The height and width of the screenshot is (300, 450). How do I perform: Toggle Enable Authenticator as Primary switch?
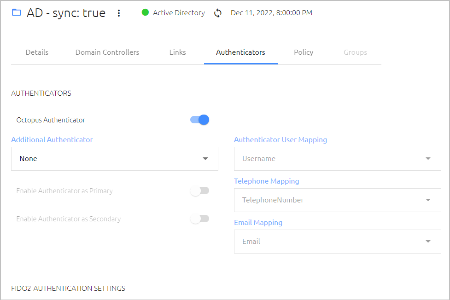coord(200,191)
